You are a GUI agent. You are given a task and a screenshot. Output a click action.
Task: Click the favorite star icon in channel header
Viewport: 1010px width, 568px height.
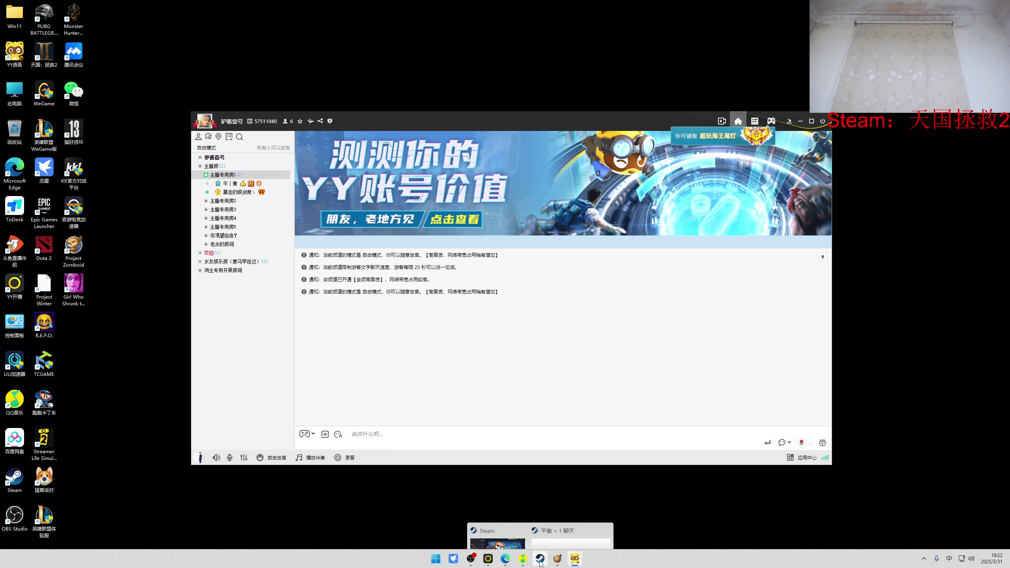click(300, 121)
